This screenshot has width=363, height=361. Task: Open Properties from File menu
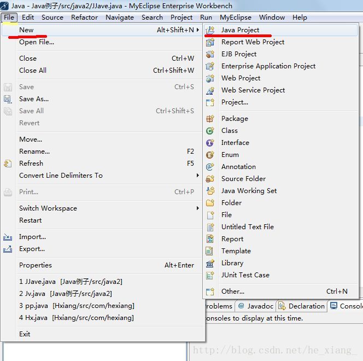coord(102,265)
